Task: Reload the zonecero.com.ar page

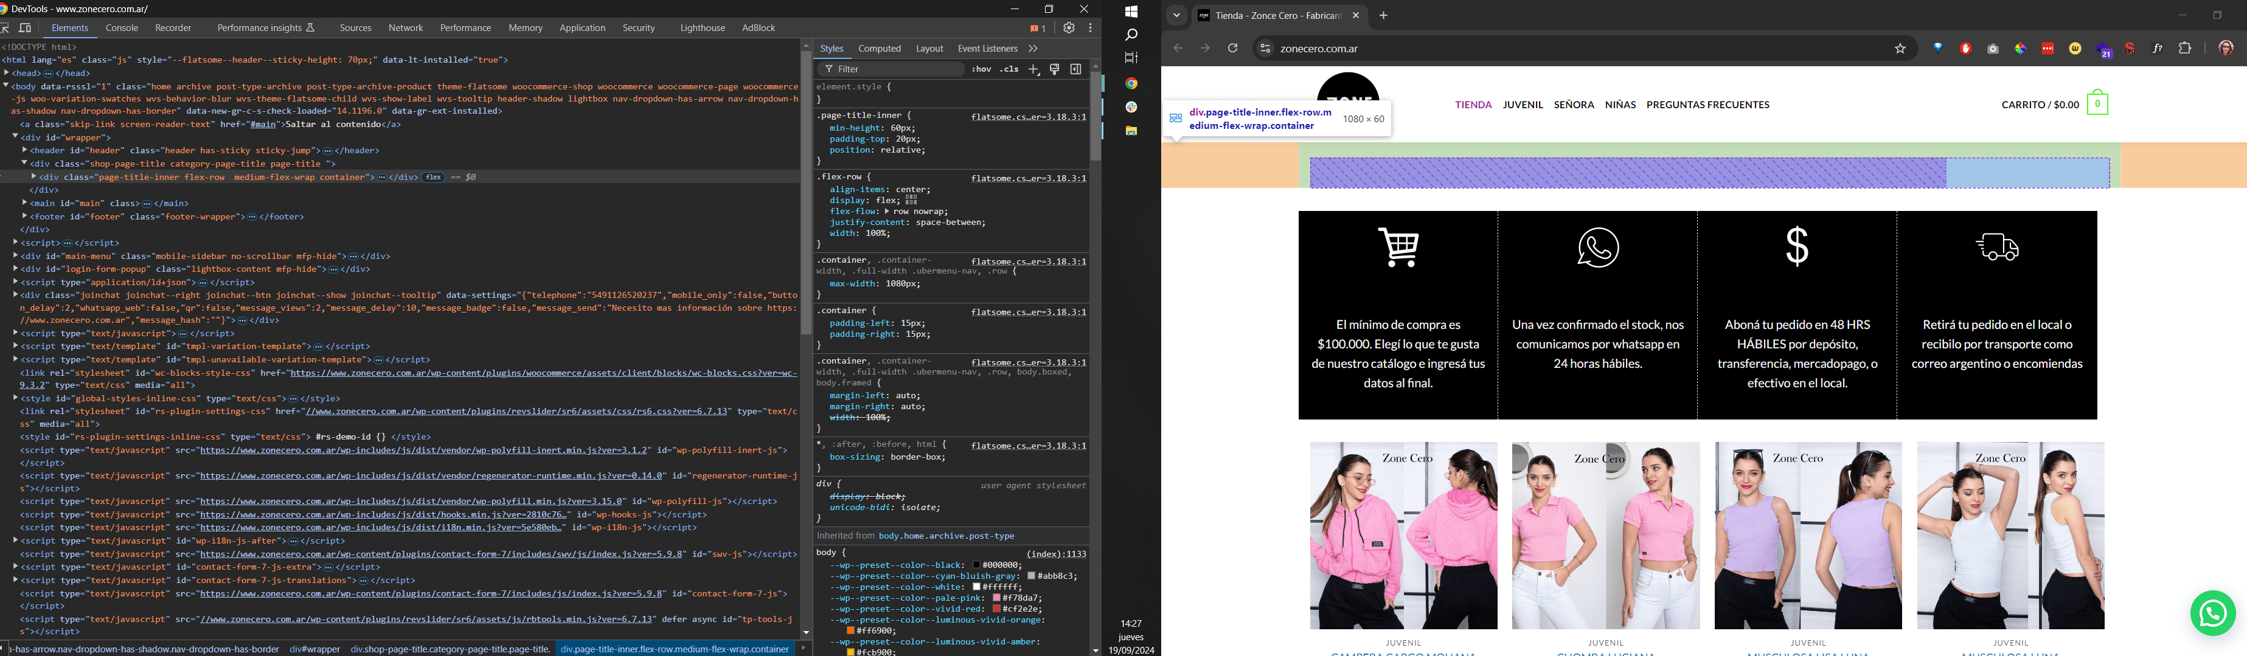Action: (x=1232, y=49)
